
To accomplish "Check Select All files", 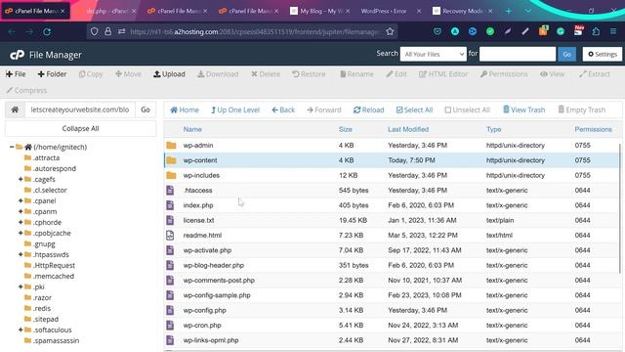I will (414, 110).
